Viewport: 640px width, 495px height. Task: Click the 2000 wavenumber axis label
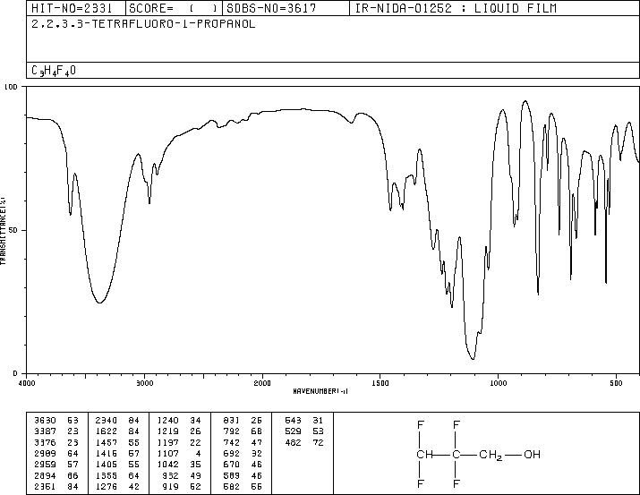pyautogui.click(x=262, y=383)
